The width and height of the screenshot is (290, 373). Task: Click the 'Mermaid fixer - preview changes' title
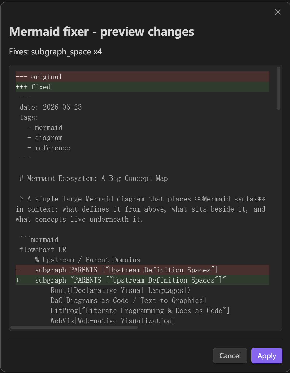point(102,32)
